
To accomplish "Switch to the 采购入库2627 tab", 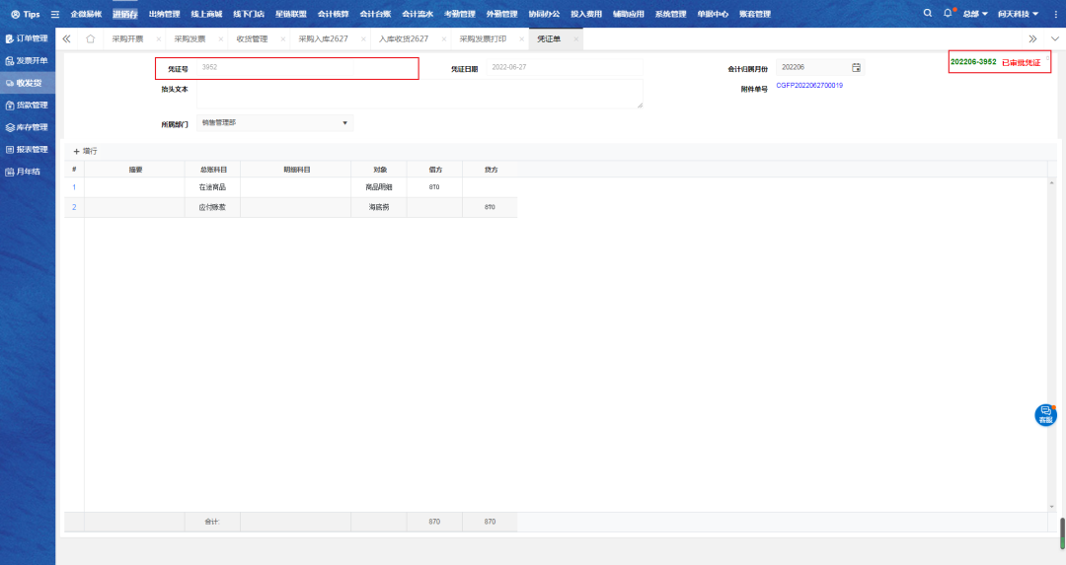I will pos(323,38).
